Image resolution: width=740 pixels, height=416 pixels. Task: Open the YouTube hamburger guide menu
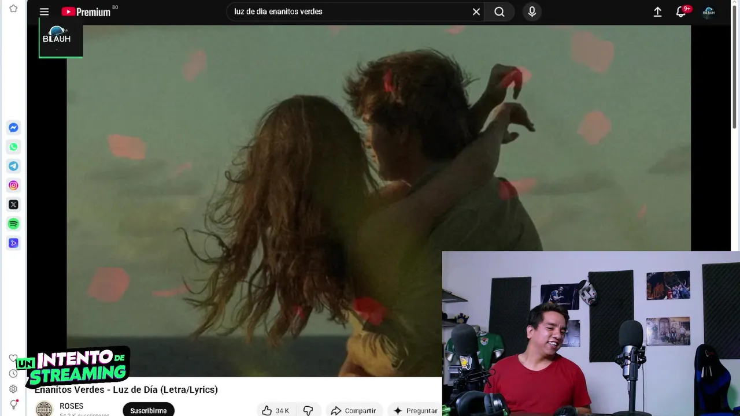[44, 12]
